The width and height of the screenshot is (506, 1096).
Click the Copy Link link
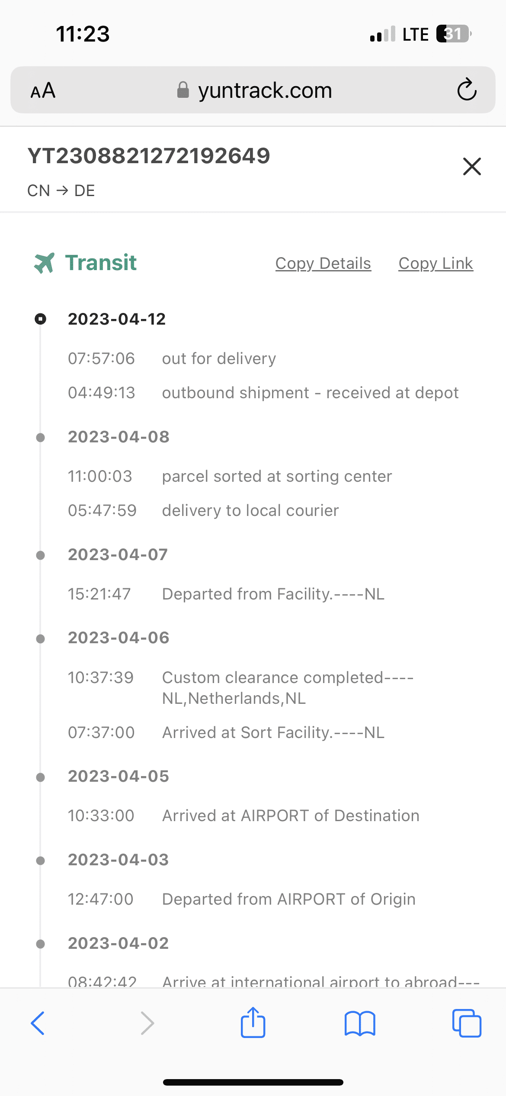point(436,263)
